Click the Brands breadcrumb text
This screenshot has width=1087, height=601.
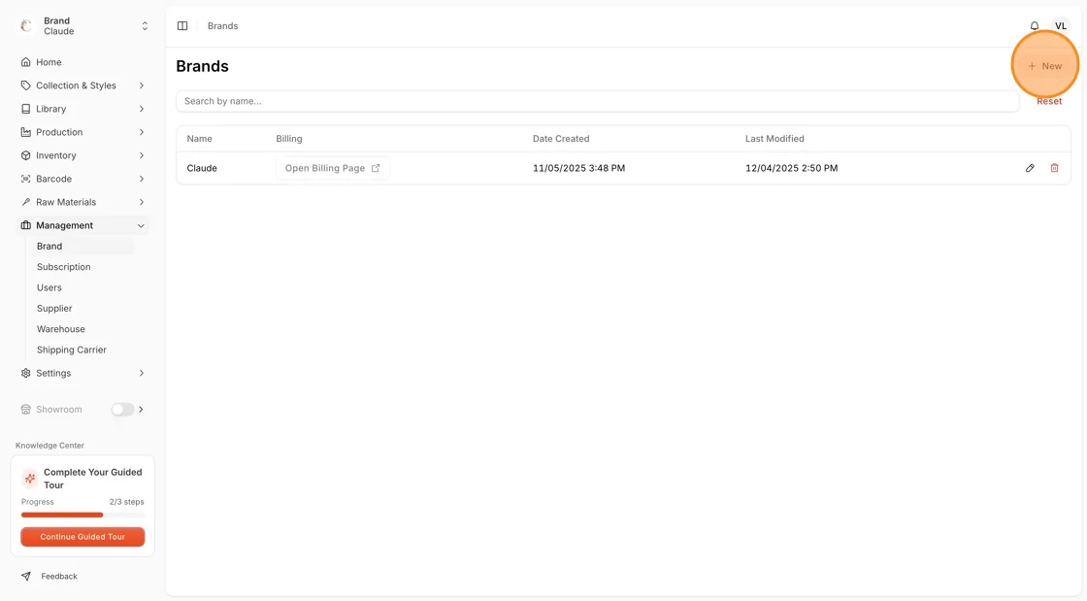222,25
